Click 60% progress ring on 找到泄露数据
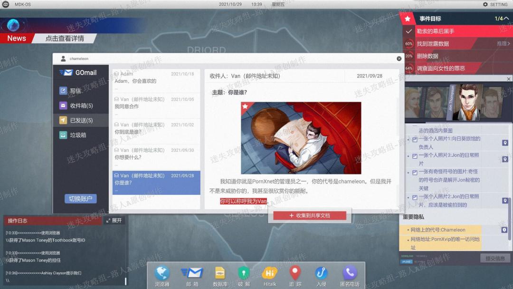The image size is (513, 289). click(408, 44)
